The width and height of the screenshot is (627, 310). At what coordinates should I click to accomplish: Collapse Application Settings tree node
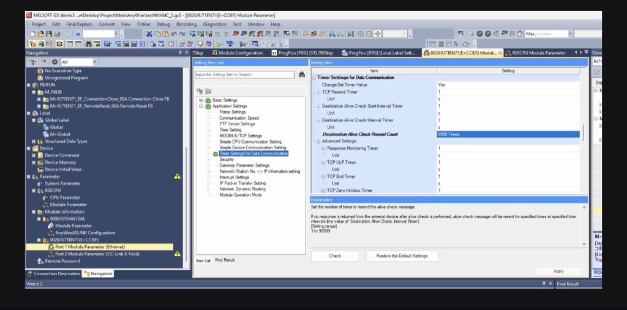coord(201,106)
